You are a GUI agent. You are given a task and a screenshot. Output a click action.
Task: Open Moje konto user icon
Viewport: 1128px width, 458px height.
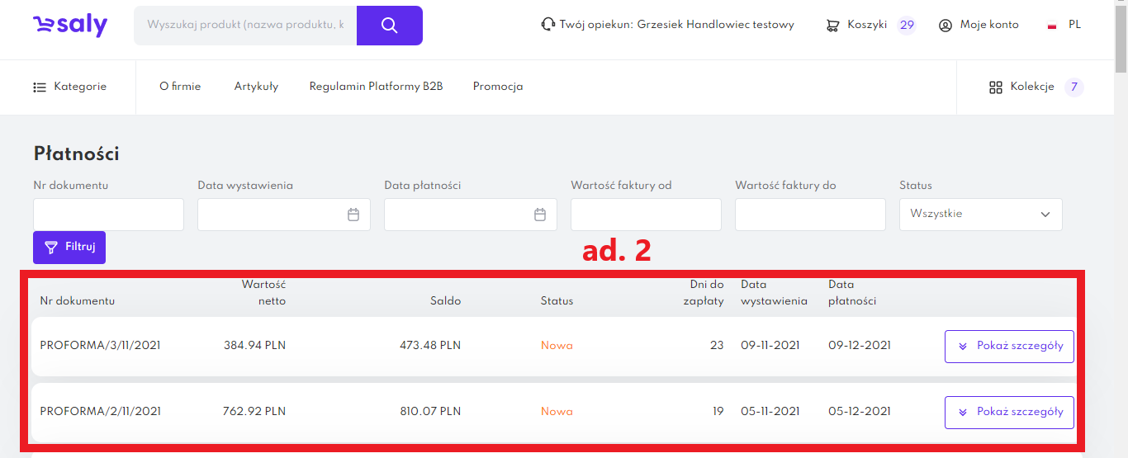point(946,26)
